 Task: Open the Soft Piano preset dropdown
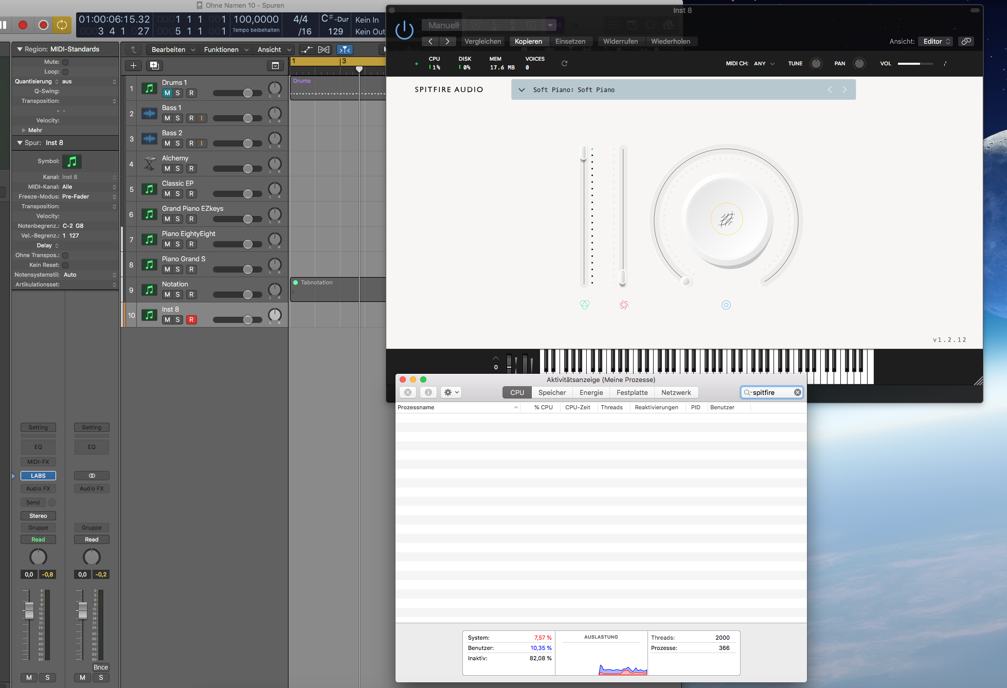(522, 89)
